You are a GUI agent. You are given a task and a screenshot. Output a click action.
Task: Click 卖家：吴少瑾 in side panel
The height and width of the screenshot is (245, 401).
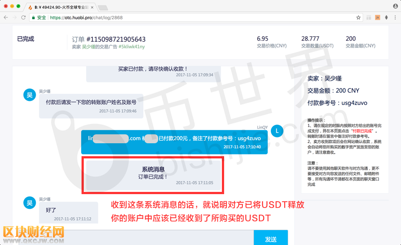[x=324, y=79]
